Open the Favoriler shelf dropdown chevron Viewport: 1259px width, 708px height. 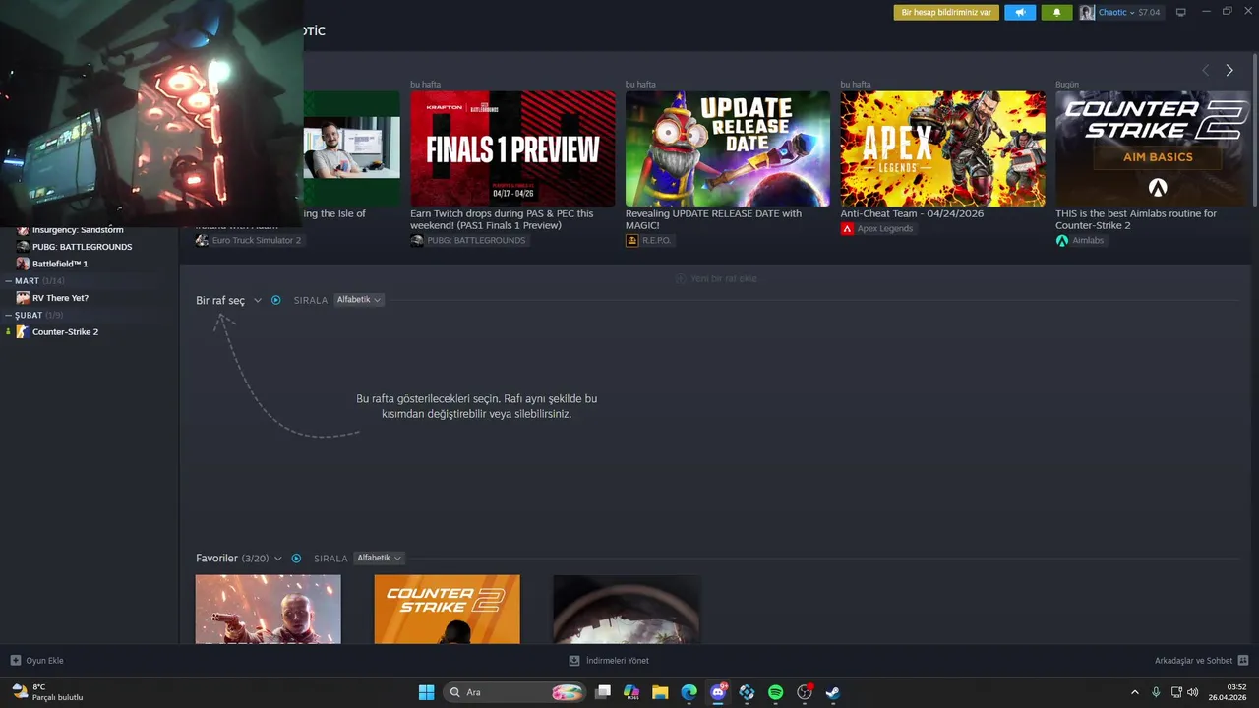pyautogui.click(x=278, y=559)
